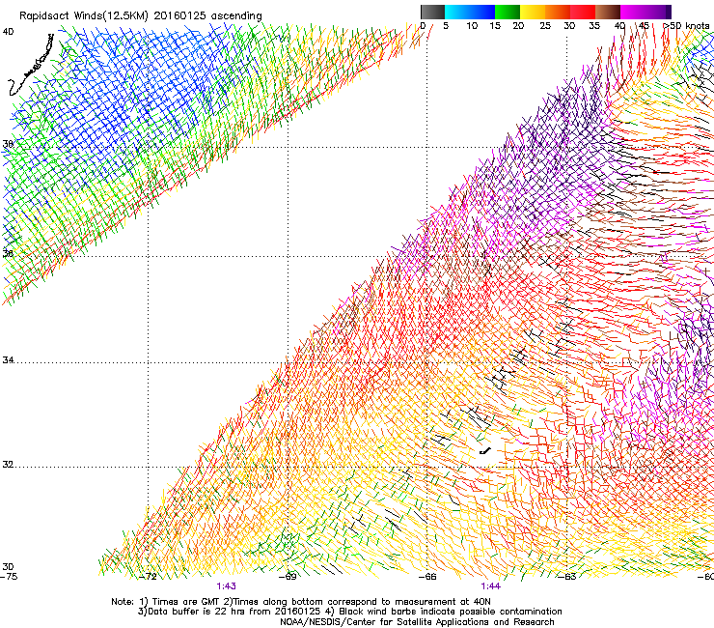Click the note 'Black wind barbs indicate possible contamination'

pos(450,612)
